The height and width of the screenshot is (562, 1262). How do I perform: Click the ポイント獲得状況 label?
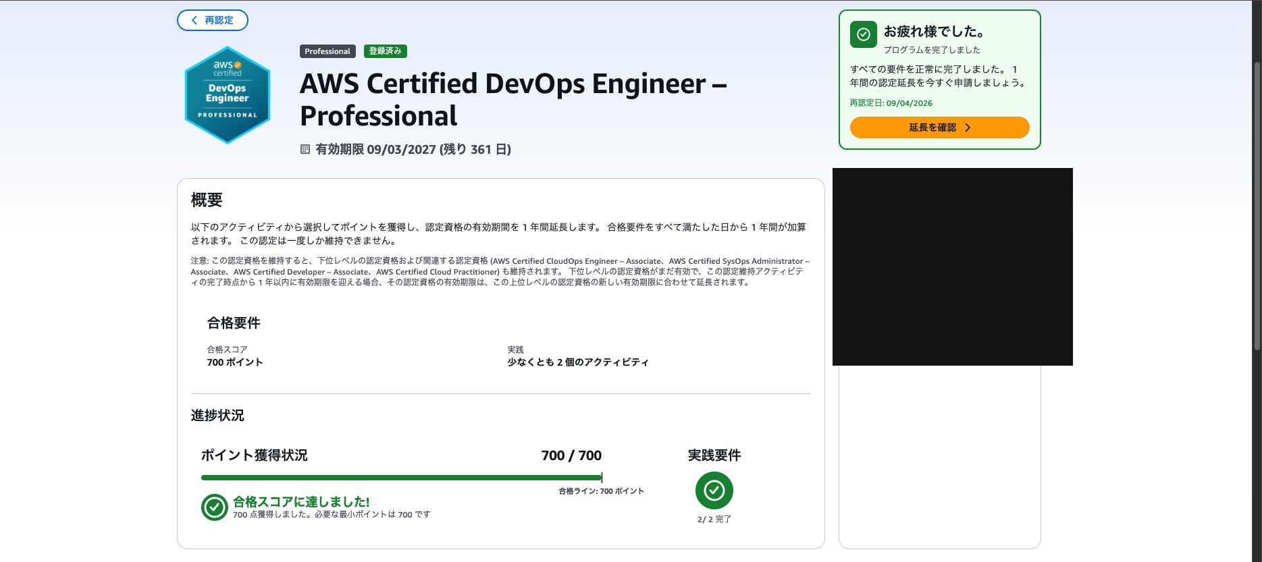tap(255, 455)
